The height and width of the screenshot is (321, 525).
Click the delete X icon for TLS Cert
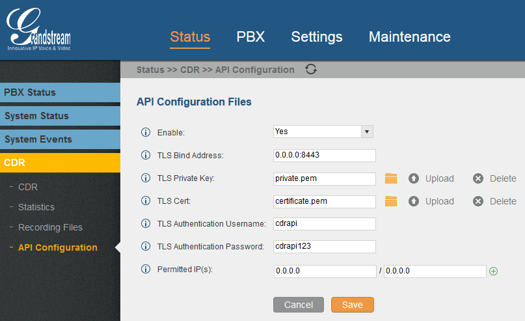click(x=478, y=201)
